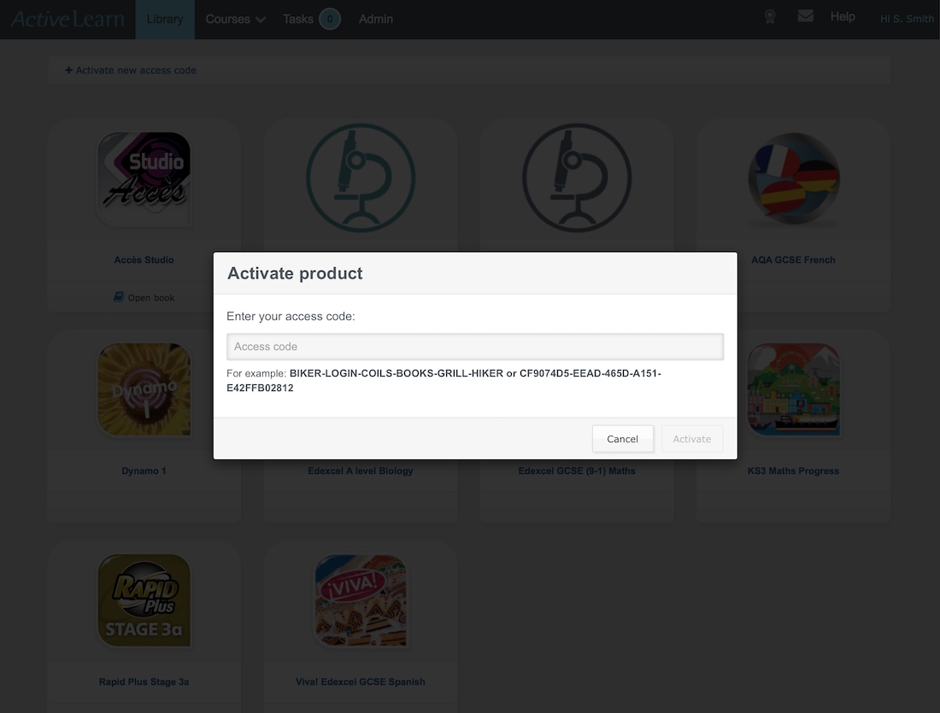This screenshot has width=940, height=713.
Task: Open the Accès Studio title link
Action: (144, 260)
